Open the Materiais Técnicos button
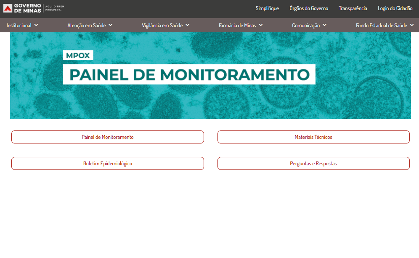This screenshot has height=258, width=419. tap(313, 137)
